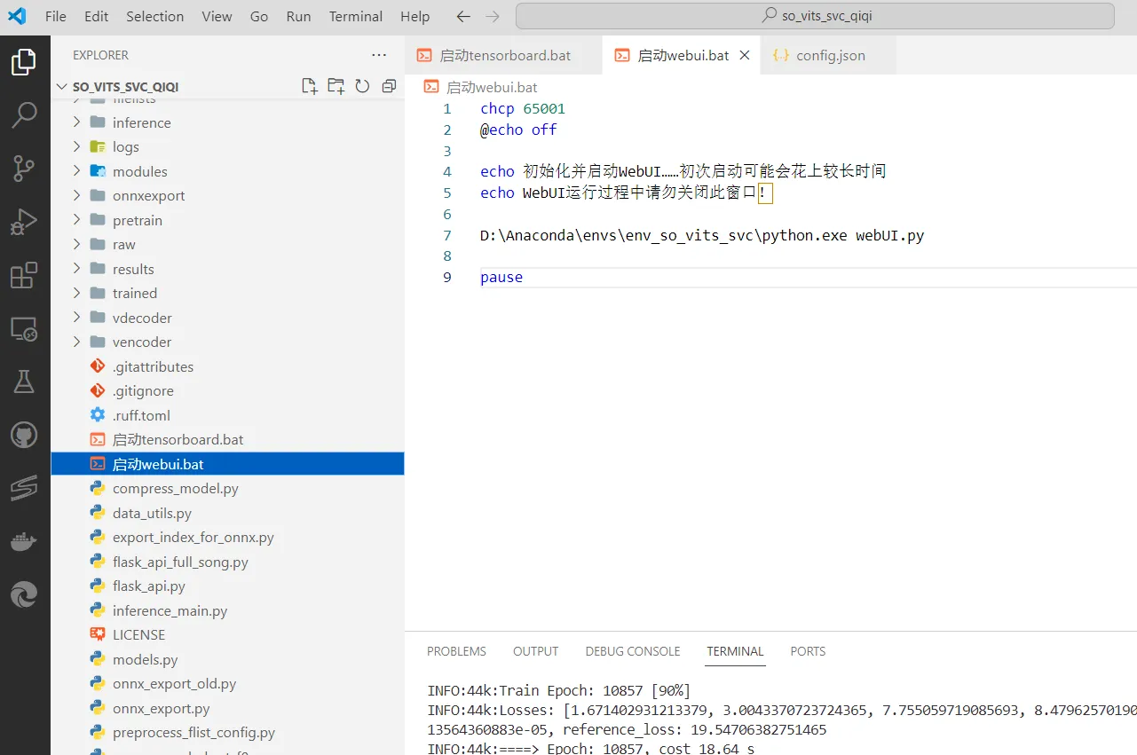Image resolution: width=1137 pixels, height=755 pixels.
Task: Open the Testing flask view
Action: 24,381
